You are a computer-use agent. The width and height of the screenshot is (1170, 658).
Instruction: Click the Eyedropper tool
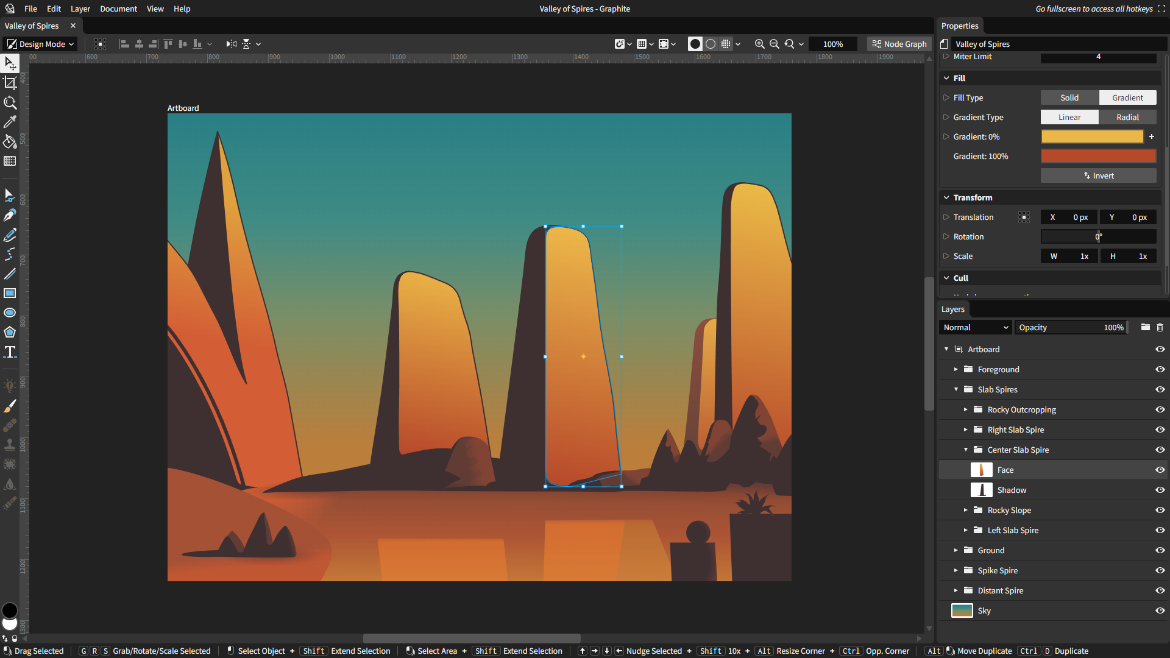10,122
